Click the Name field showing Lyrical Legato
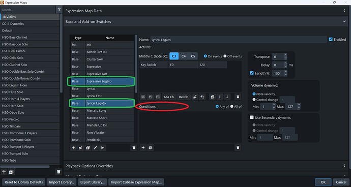Screen dimensions: 351x187 click(x=239, y=40)
